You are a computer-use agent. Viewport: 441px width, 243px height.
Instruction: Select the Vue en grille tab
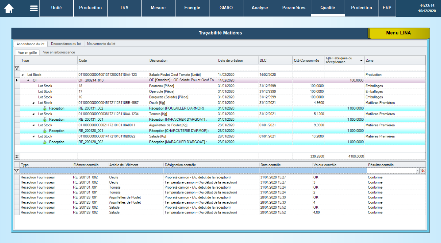pyautogui.click(x=27, y=52)
